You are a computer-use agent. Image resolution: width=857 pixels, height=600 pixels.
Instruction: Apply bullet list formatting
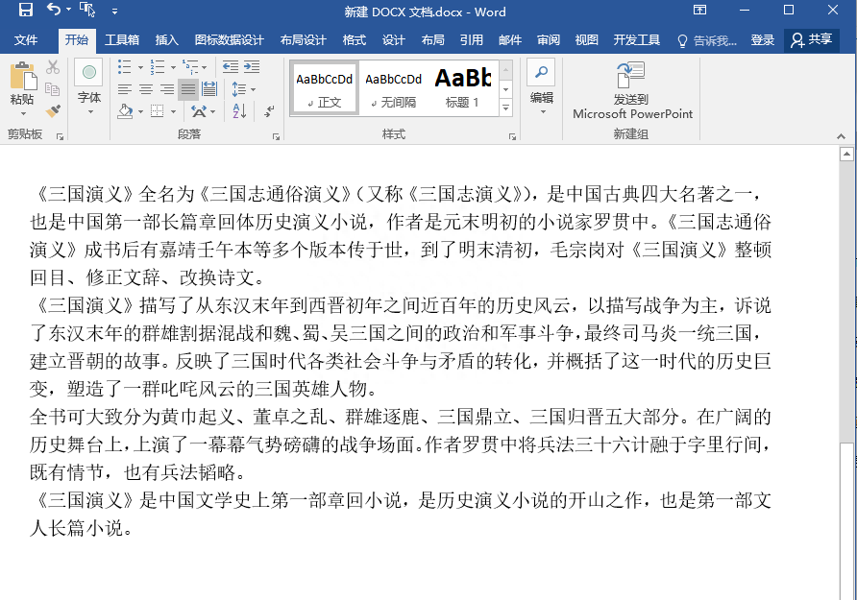124,66
